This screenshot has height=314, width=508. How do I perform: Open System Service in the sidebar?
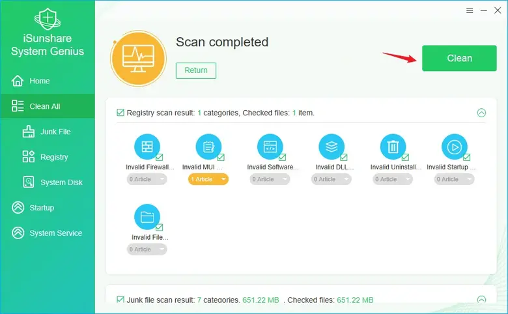pyautogui.click(x=48, y=233)
